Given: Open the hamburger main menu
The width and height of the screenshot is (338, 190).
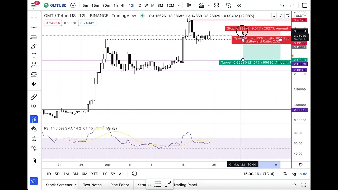Looking at the screenshot, I should (x=34, y=5).
